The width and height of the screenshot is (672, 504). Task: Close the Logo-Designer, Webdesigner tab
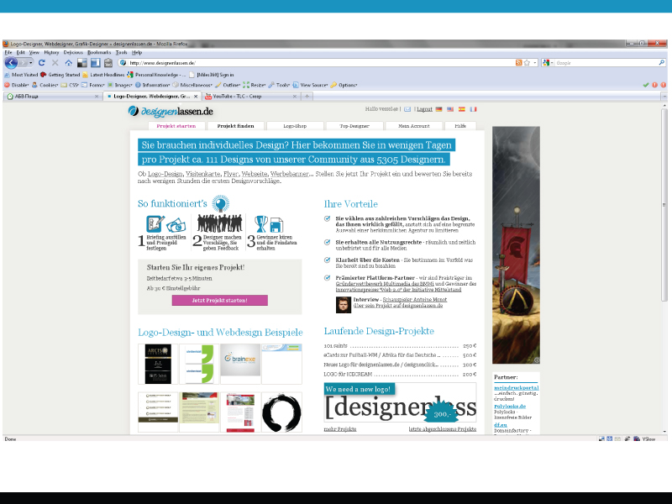(x=196, y=97)
